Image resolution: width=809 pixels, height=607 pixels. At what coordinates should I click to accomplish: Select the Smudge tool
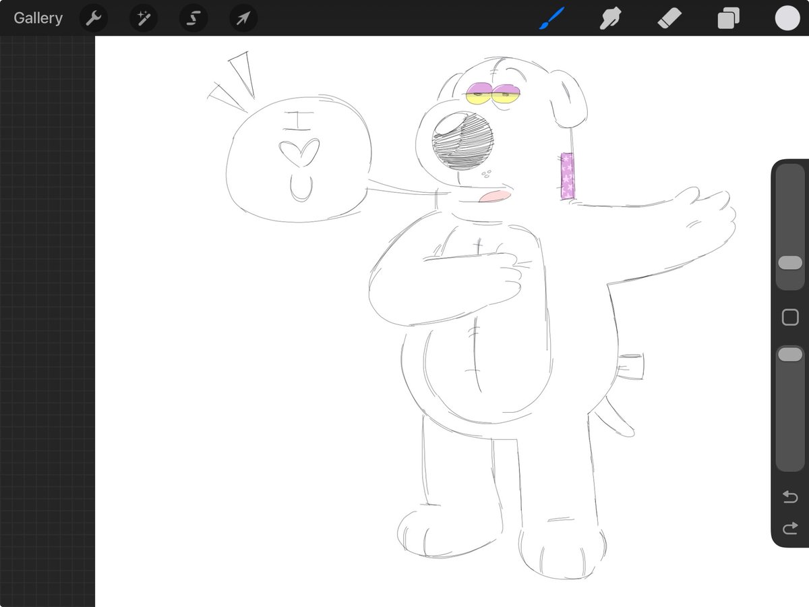(610, 18)
